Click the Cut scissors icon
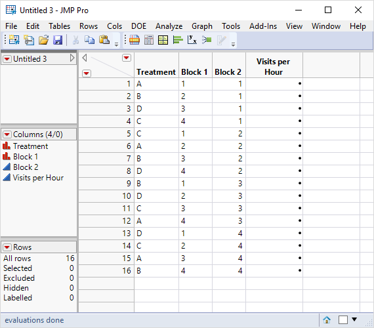The width and height of the screenshot is (374, 328). 75,40
